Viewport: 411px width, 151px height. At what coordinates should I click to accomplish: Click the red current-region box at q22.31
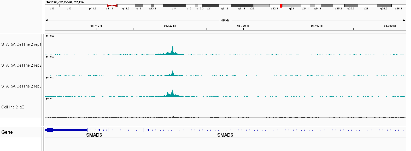281,5
